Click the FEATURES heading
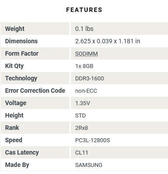 [84, 10]
